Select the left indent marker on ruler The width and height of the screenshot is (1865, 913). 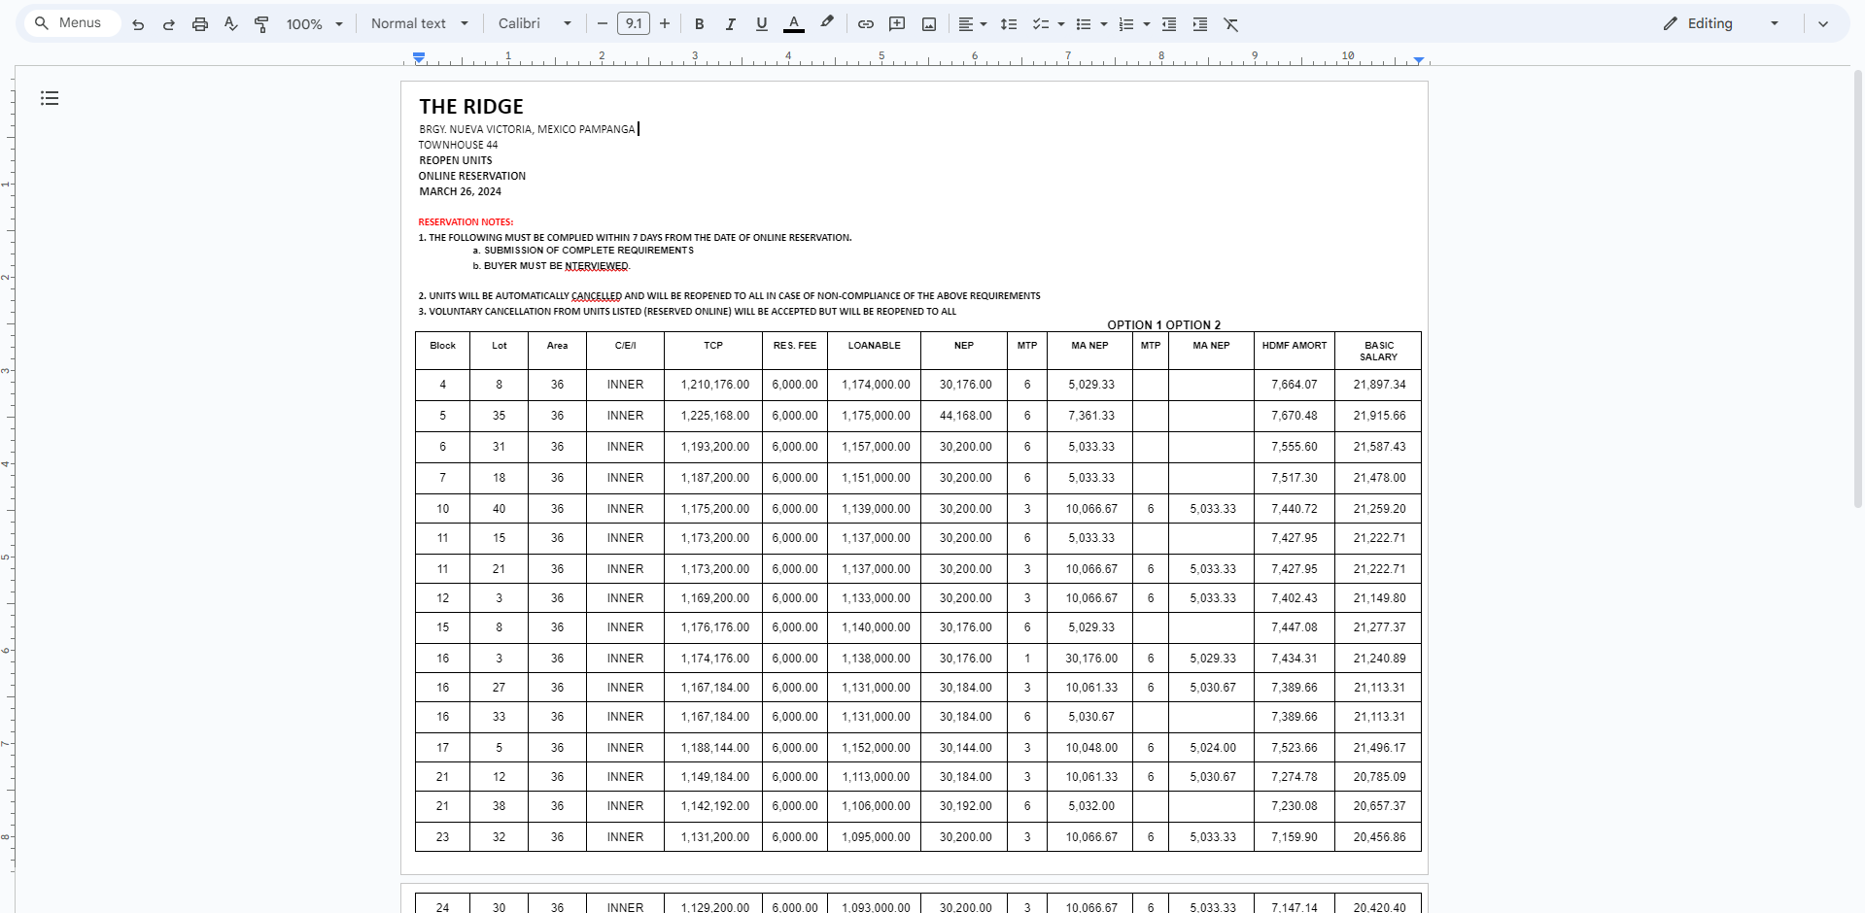click(x=419, y=59)
